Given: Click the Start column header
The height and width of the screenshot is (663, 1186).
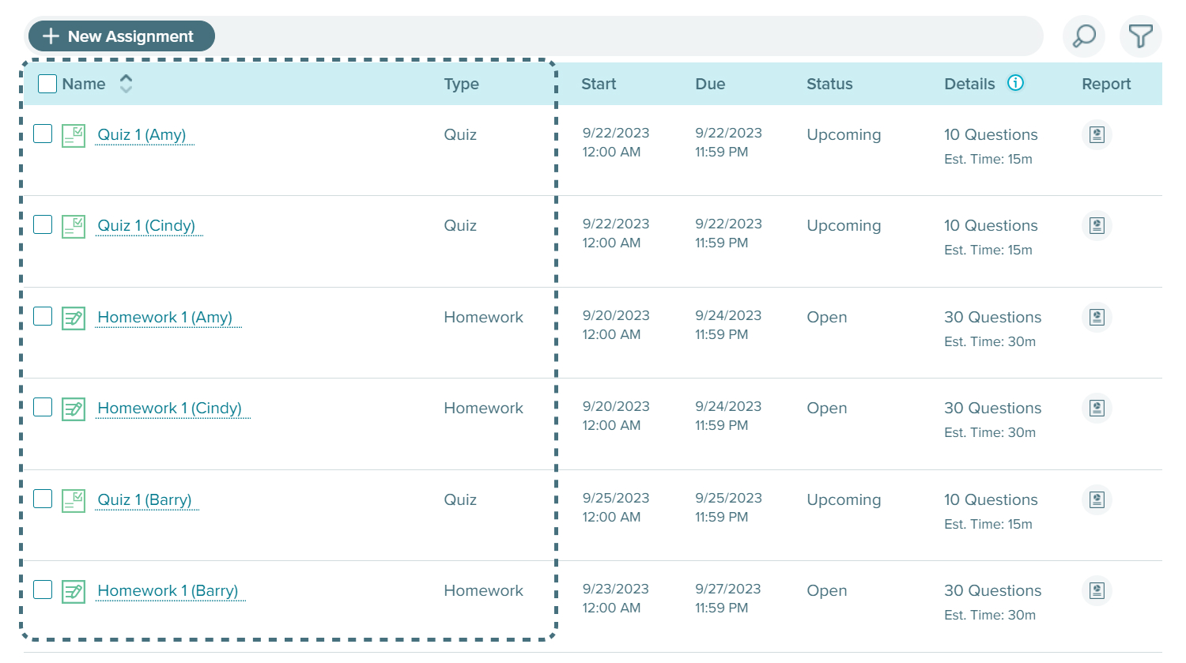Looking at the screenshot, I should (599, 84).
